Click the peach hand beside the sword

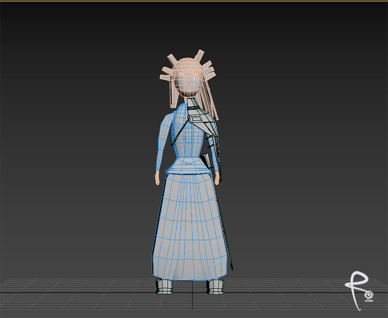tap(217, 177)
